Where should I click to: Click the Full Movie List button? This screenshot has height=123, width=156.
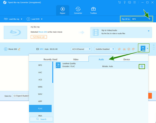click(x=39, y=37)
